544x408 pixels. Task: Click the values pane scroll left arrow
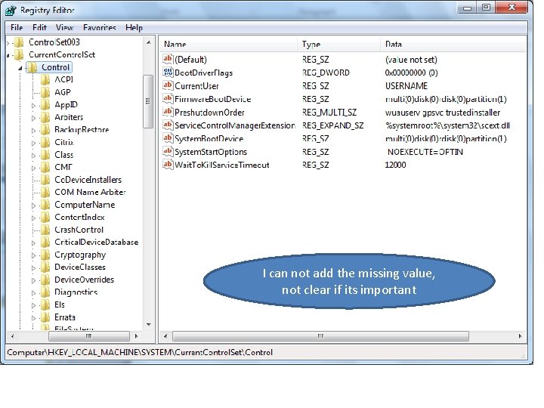[165, 335]
